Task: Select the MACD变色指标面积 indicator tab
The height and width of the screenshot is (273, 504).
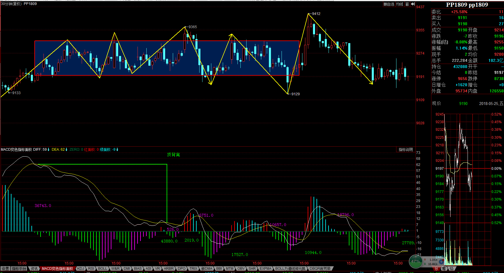Action: click(57, 269)
